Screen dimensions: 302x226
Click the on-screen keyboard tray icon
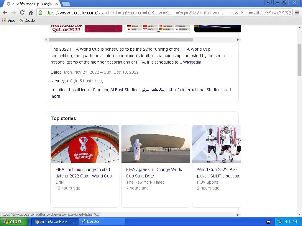pyautogui.click(x=268, y=222)
